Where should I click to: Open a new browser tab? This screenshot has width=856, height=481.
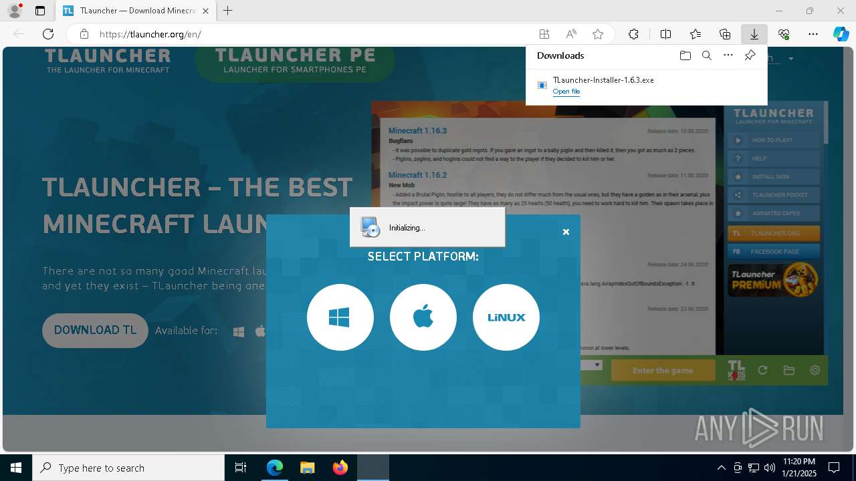pyautogui.click(x=228, y=11)
